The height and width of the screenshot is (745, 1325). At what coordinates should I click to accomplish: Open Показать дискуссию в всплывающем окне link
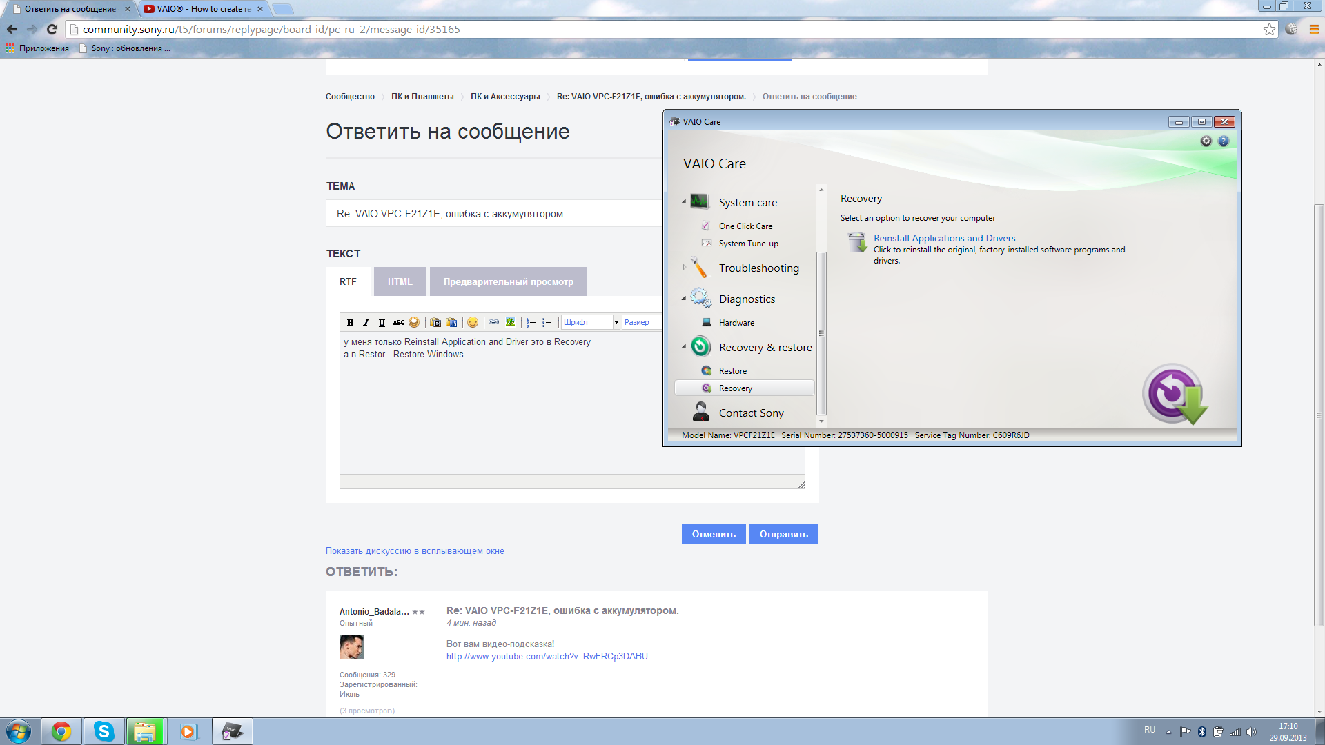(x=415, y=550)
